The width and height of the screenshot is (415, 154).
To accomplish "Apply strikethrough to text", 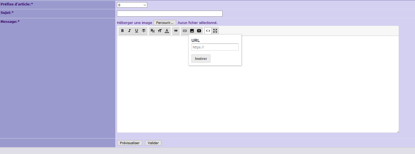I will (x=144, y=31).
